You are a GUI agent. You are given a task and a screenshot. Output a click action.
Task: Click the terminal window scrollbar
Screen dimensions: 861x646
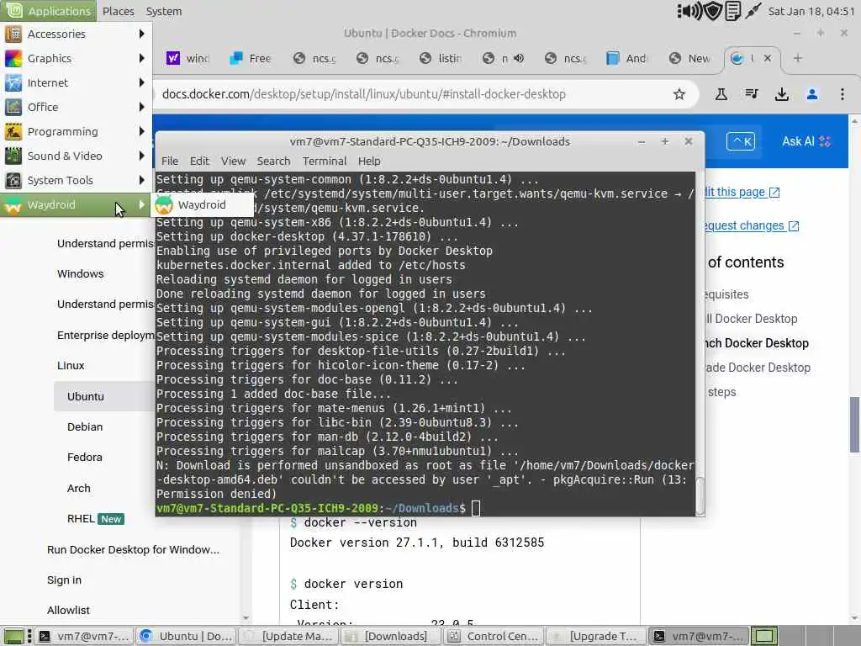(x=700, y=495)
